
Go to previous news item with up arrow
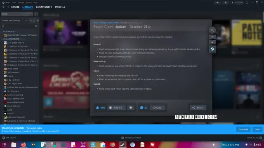212,37
